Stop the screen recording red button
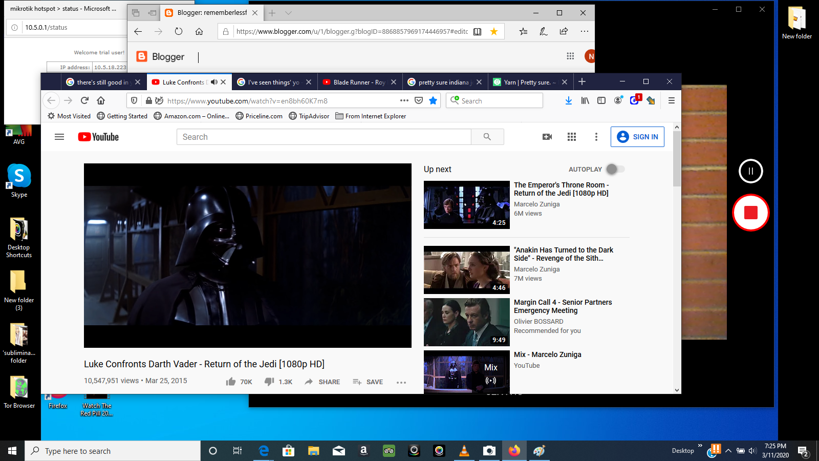The width and height of the screenshot is (819, 461). coord(751,213)
